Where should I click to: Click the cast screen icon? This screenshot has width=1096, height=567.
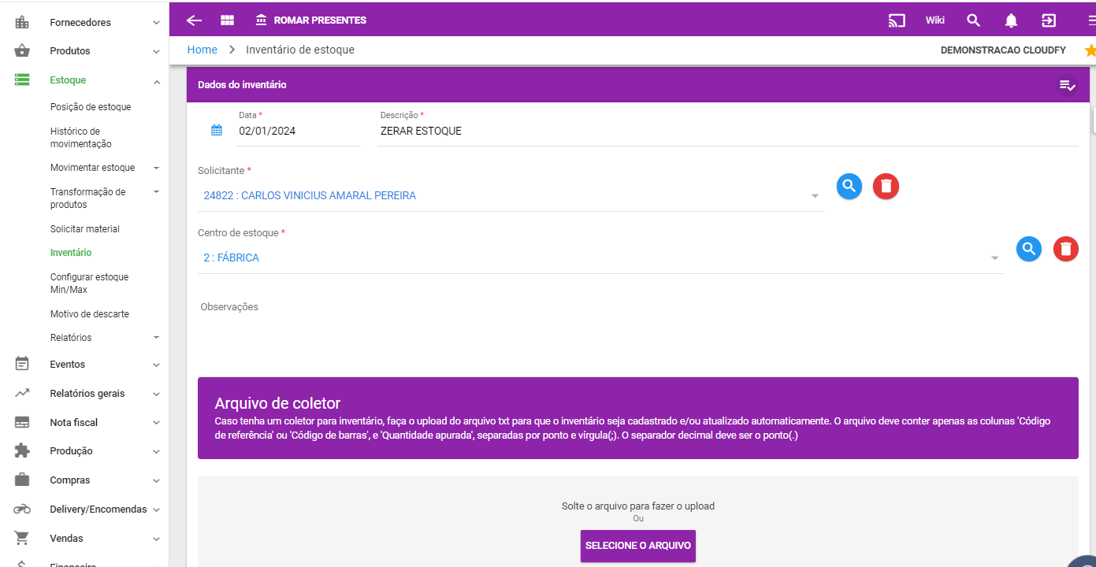897,20
